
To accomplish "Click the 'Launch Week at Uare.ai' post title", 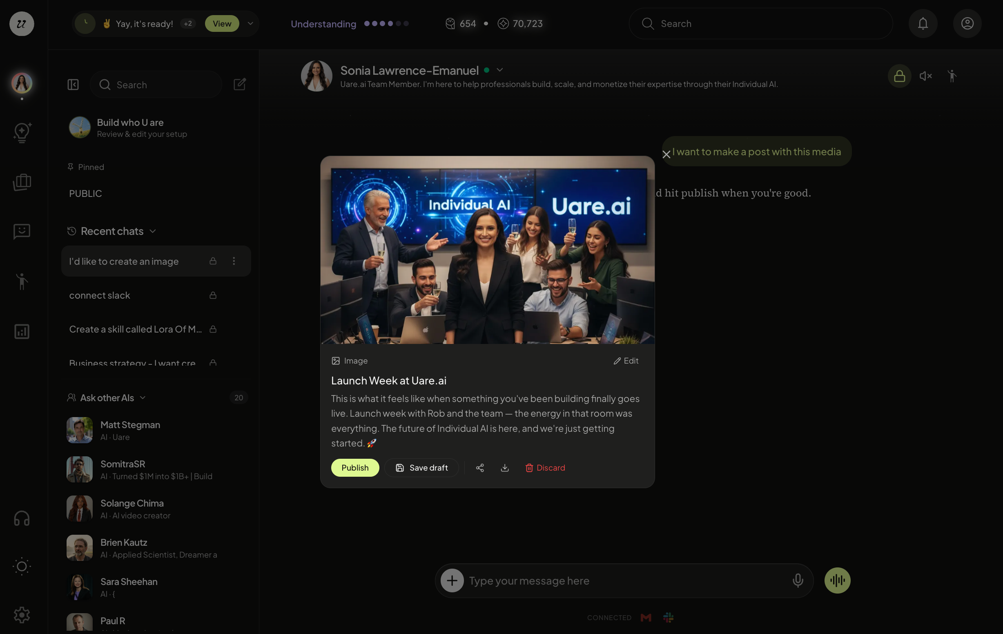I will coord(389,380).
